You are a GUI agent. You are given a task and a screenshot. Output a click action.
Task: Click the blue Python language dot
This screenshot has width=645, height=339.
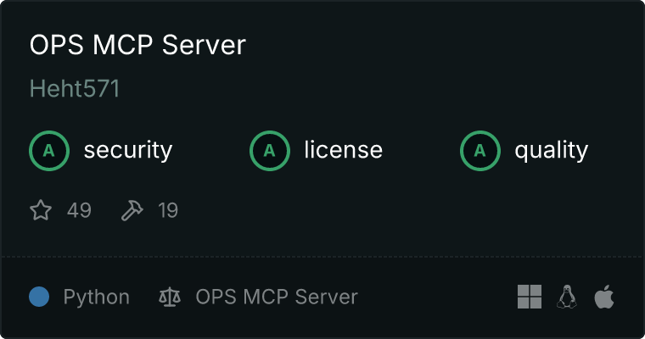[x=39, y=297]
